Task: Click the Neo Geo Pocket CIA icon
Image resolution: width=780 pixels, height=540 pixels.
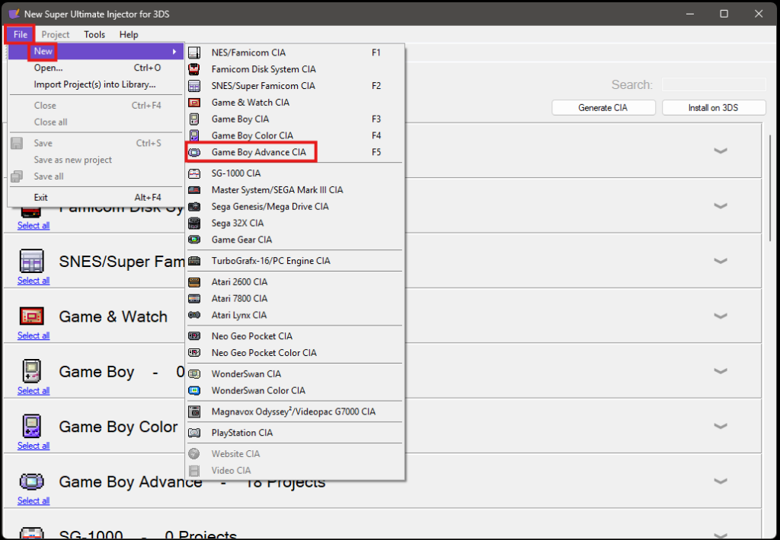Action: click(194, 336)
